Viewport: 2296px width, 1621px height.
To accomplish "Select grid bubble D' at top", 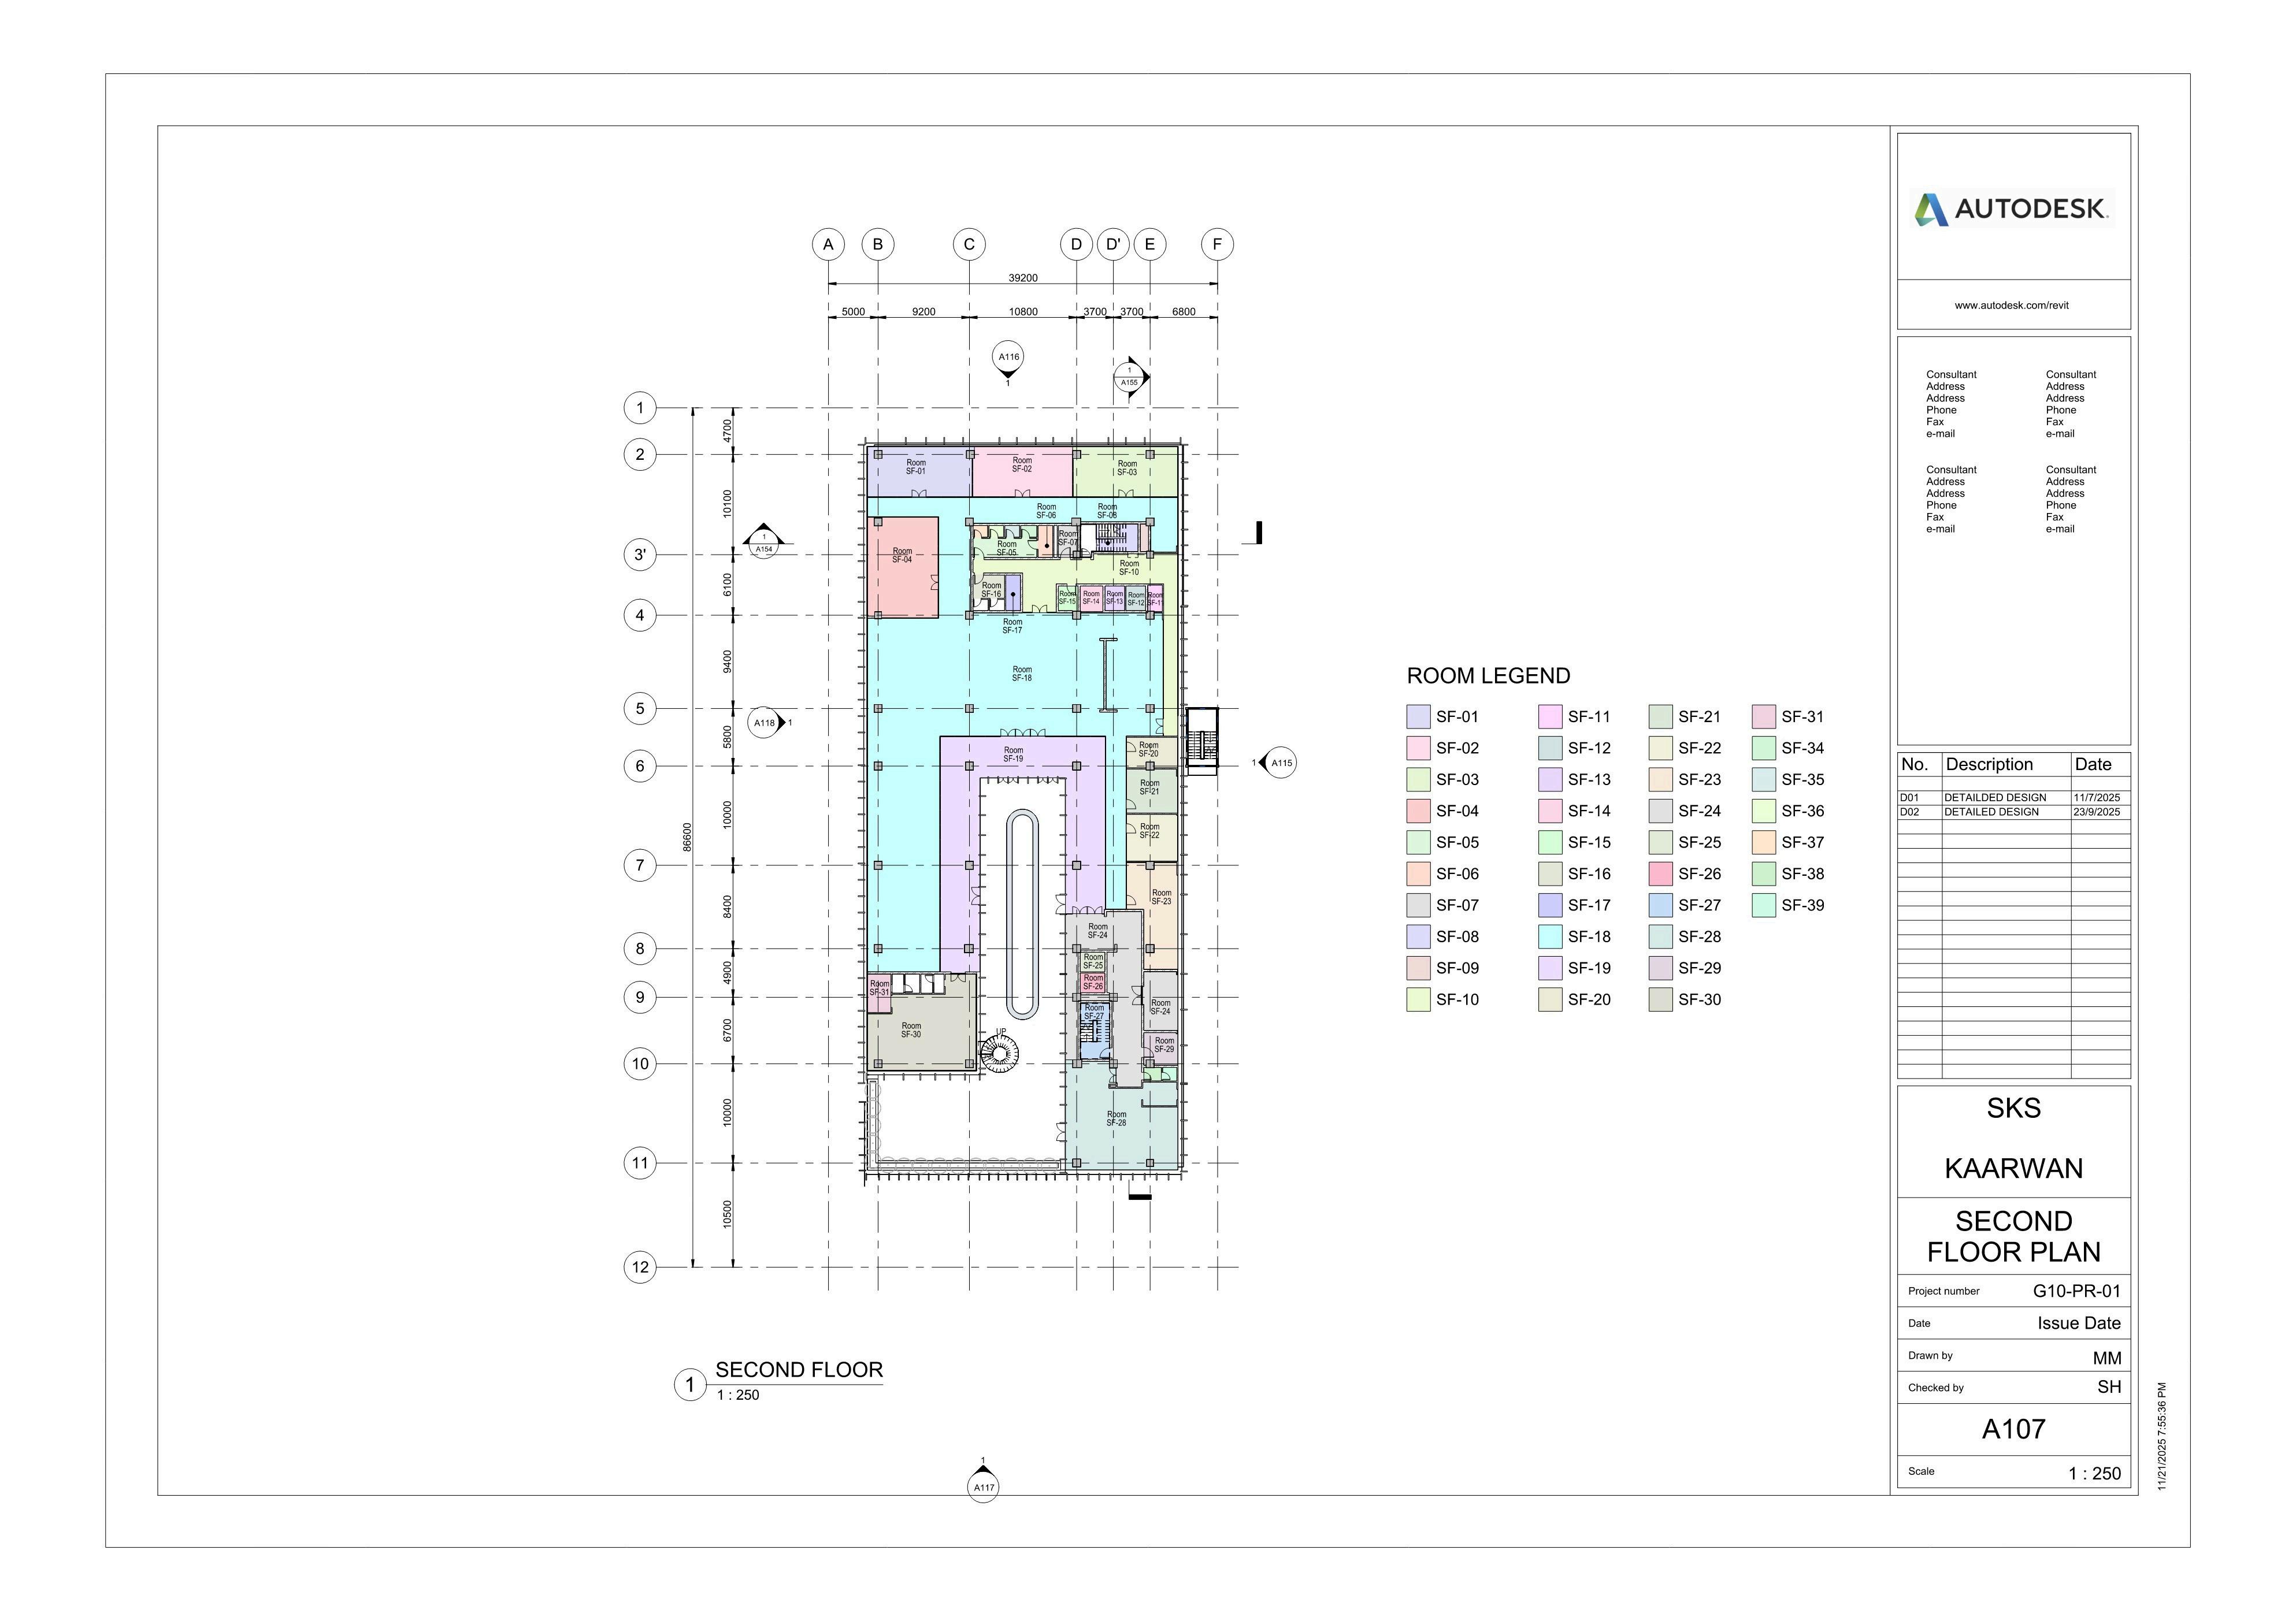I will (1113, 245).
